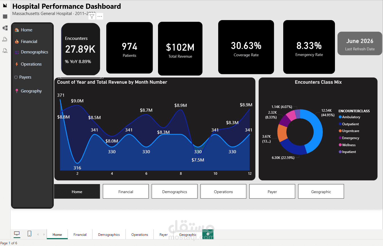Switch to mobile layout icon
The width and height of the screenshot is (383, 246).
tap(29, 234)
